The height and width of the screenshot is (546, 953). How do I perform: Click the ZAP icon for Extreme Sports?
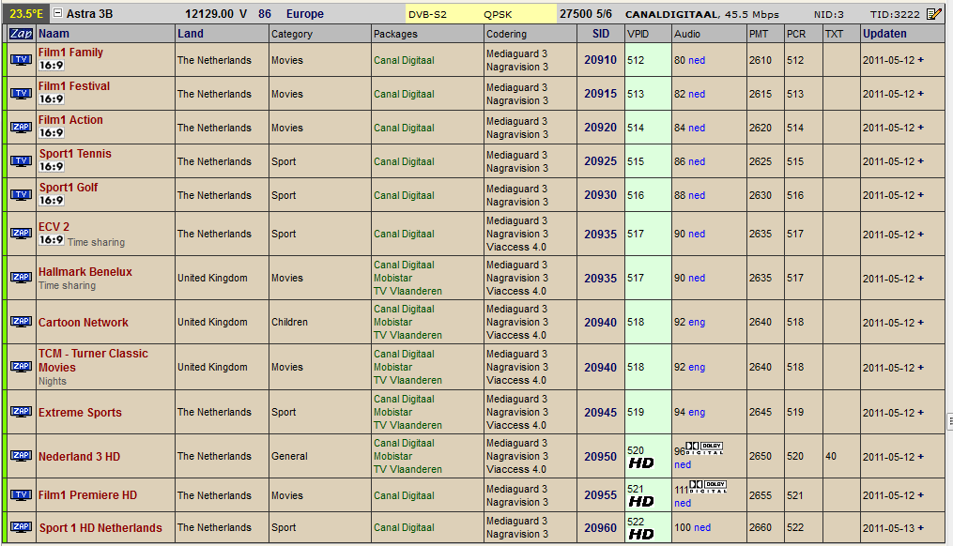click(x=21, y=412)
